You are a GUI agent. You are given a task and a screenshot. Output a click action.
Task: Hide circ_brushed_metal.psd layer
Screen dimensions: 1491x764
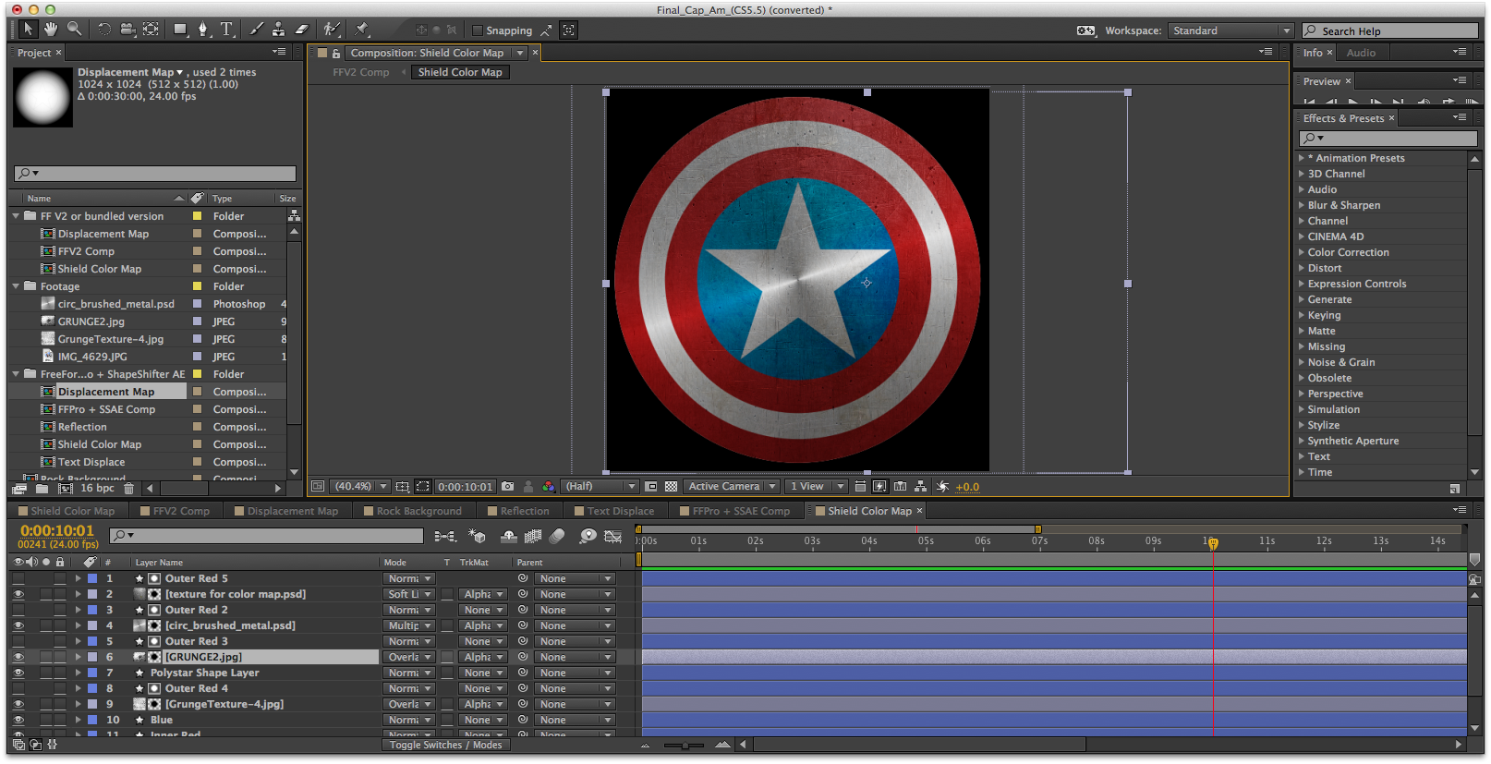18,625
